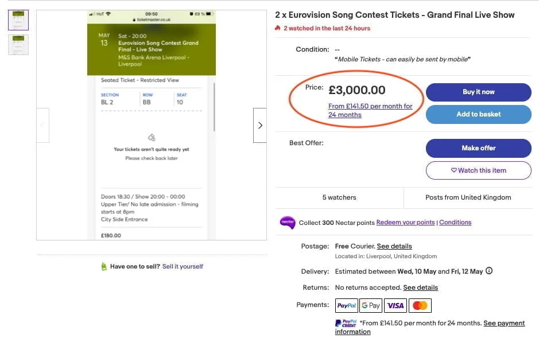Viewport: 539px width, 338px height.
Task: Click the delivery info circle icon
Action: pyautogui.click(x=489, y=271)
